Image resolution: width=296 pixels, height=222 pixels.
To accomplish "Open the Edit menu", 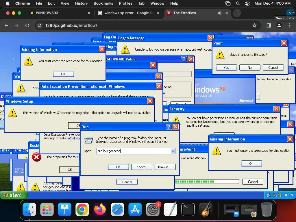I will [x=51, y=3].
